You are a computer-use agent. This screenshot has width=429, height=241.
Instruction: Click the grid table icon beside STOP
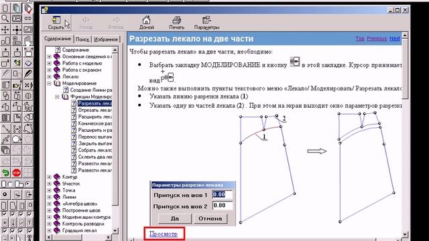pos(28,173)
